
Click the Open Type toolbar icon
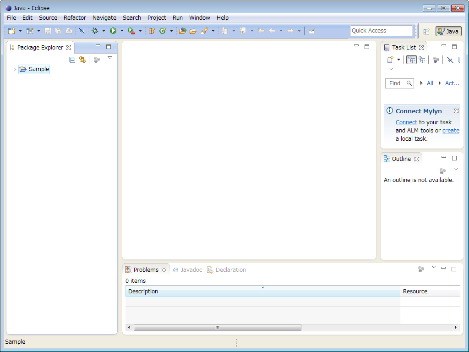tap(182, 31)
